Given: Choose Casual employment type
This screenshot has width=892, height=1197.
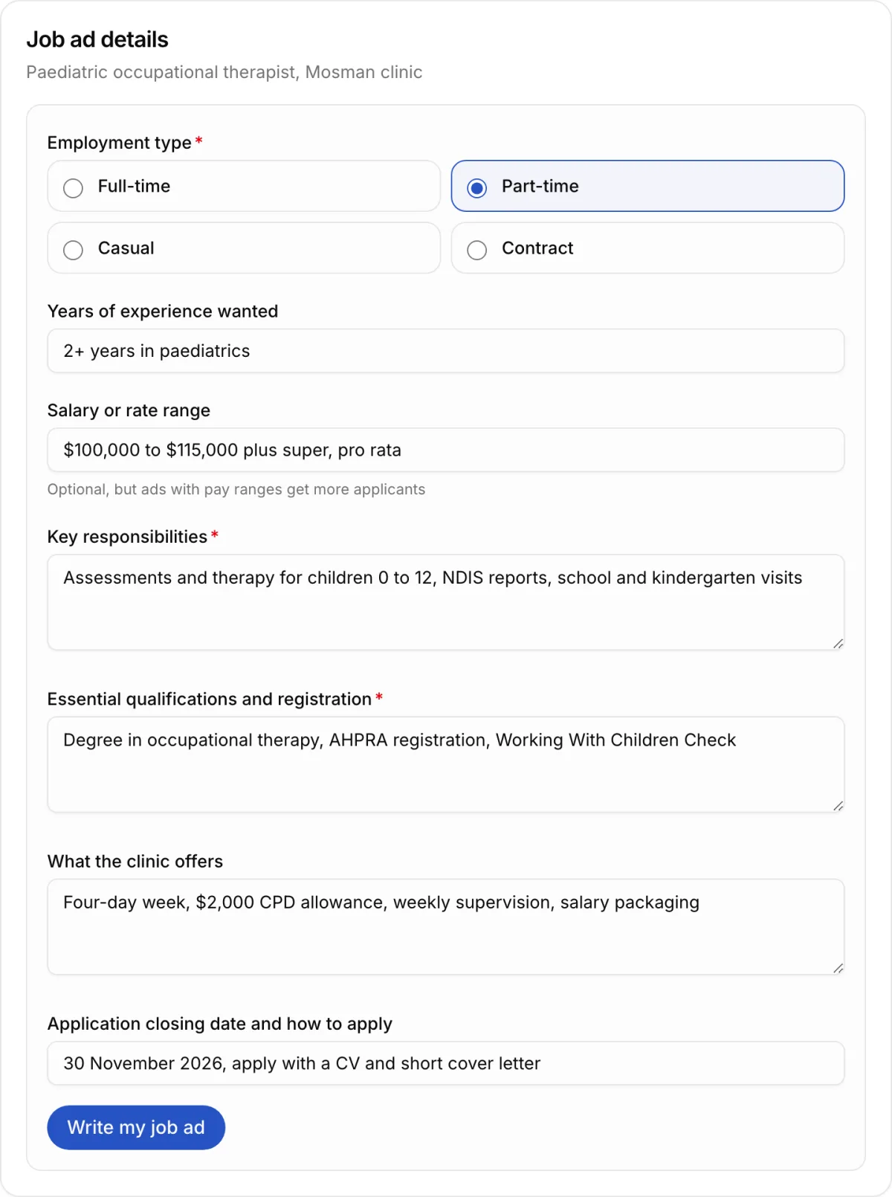Looking at the screenshot, I should [244, 248].
